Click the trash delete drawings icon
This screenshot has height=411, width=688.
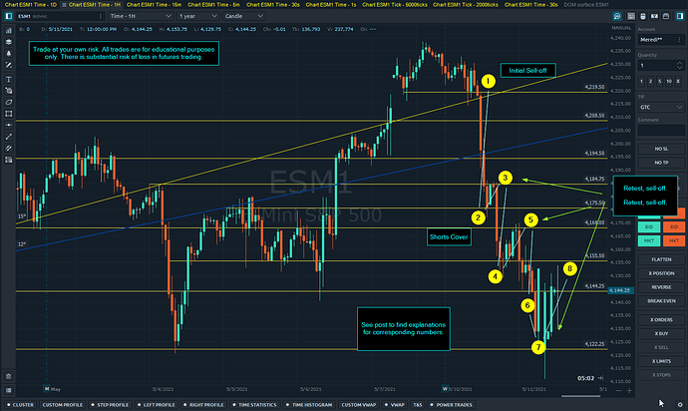pyautogui.click(x=8, y=376)
